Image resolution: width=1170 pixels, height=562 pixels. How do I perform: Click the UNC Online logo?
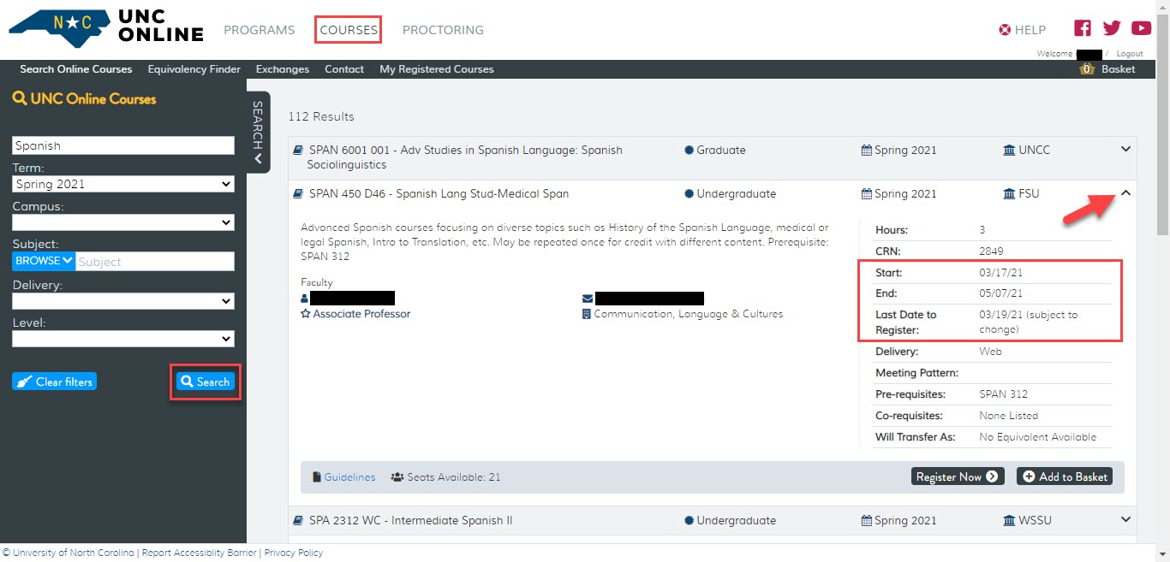[x=106, y=28]
